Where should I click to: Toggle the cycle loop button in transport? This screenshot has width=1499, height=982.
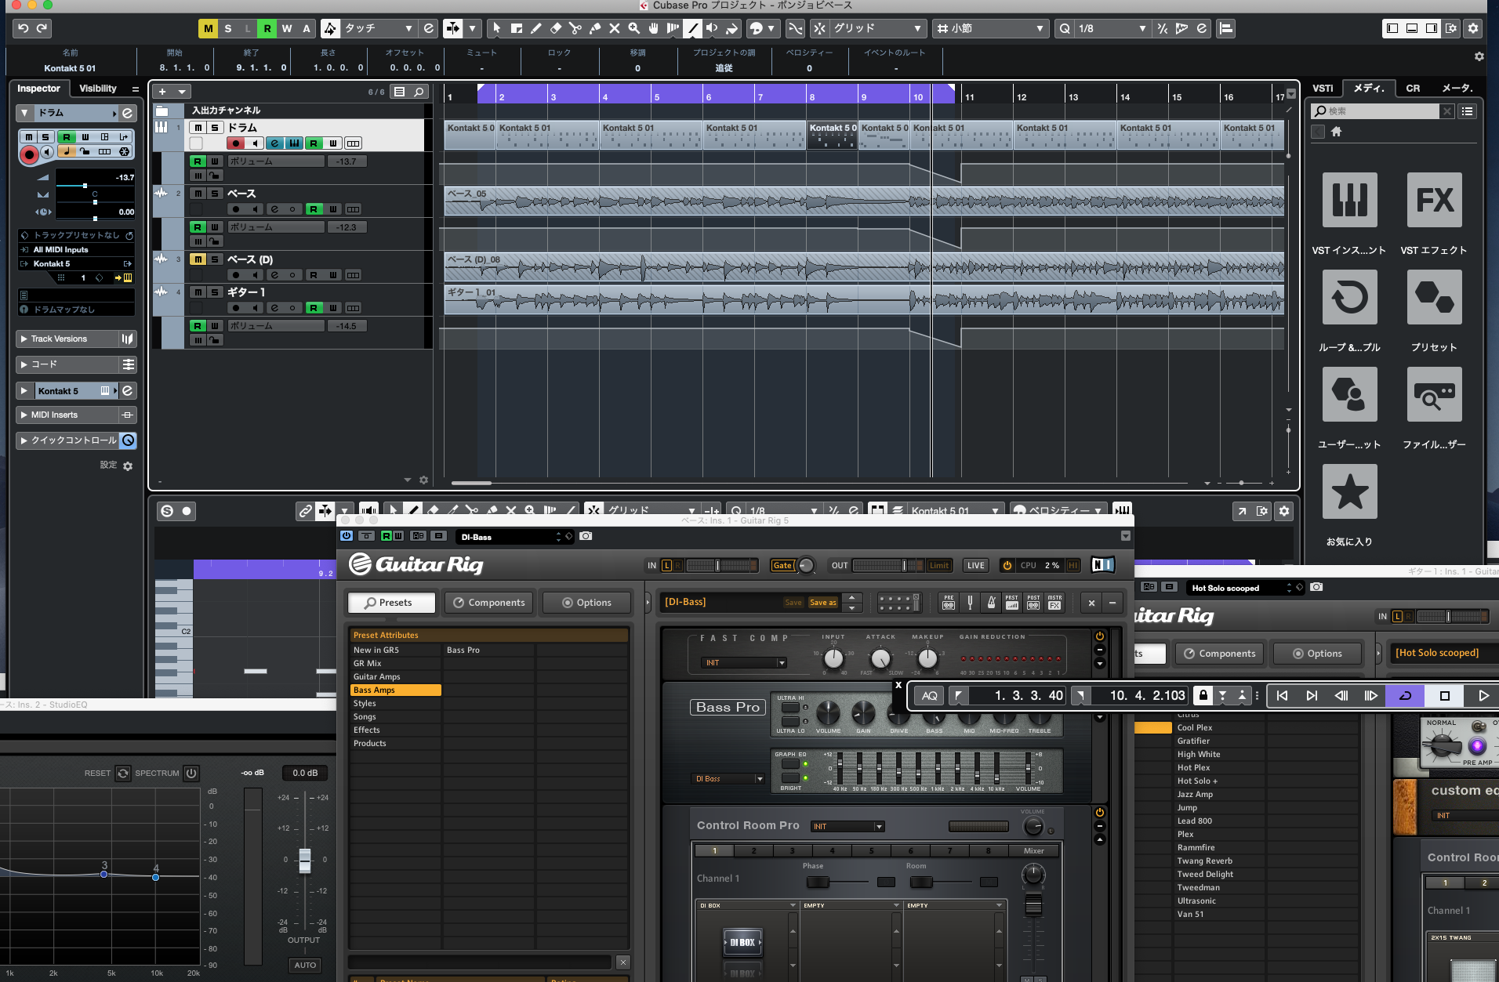(1405, 695)
